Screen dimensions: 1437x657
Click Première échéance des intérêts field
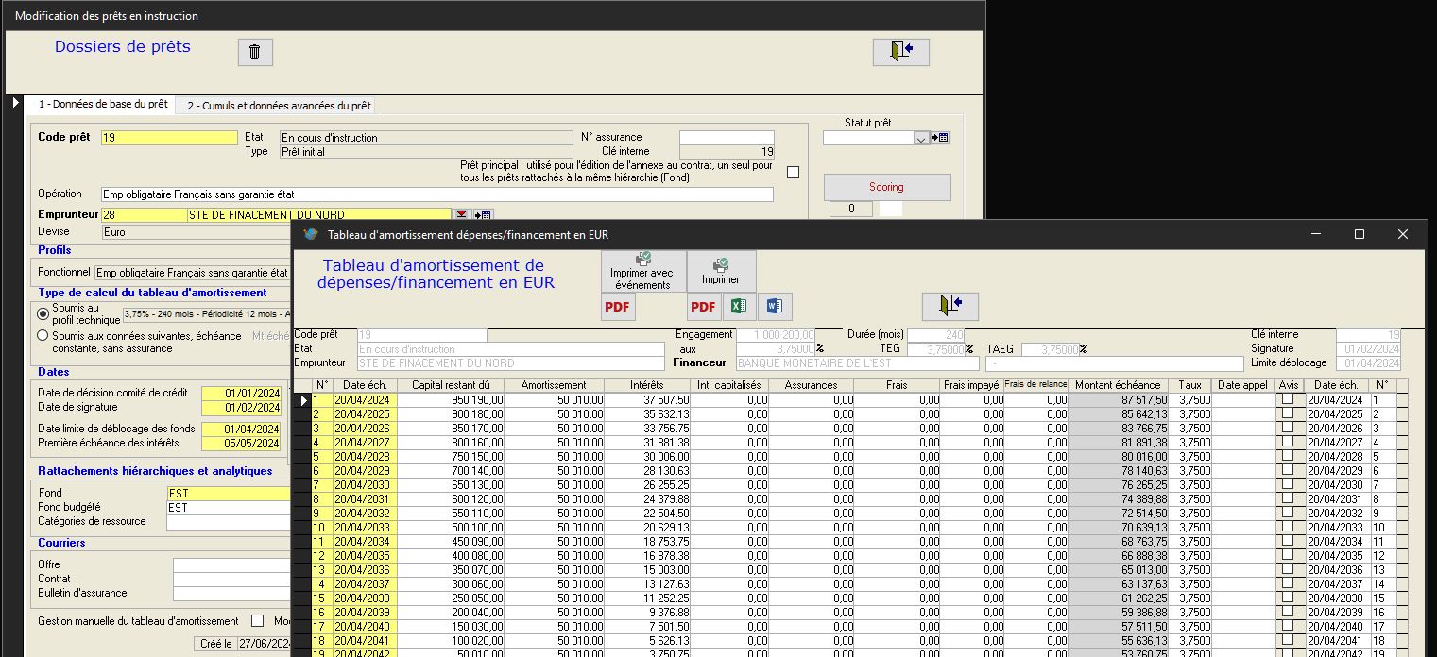242,444
